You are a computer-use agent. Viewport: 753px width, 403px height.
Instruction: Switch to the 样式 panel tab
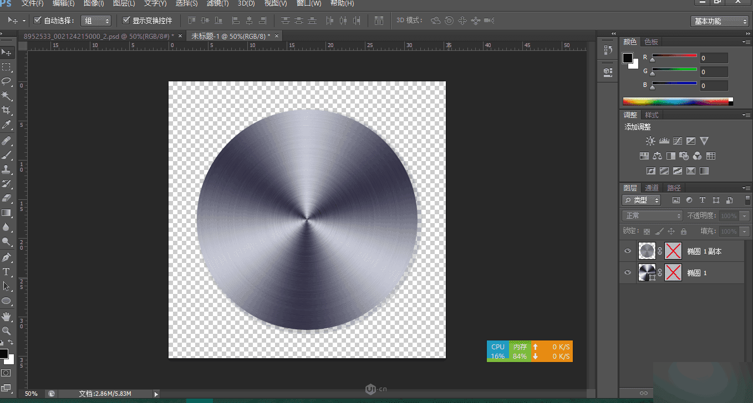(x=652, y=115)
